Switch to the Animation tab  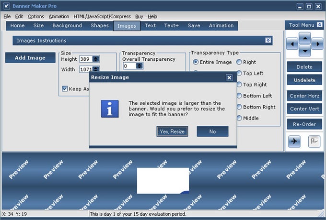pyautogui.click(x=221, y=25)
